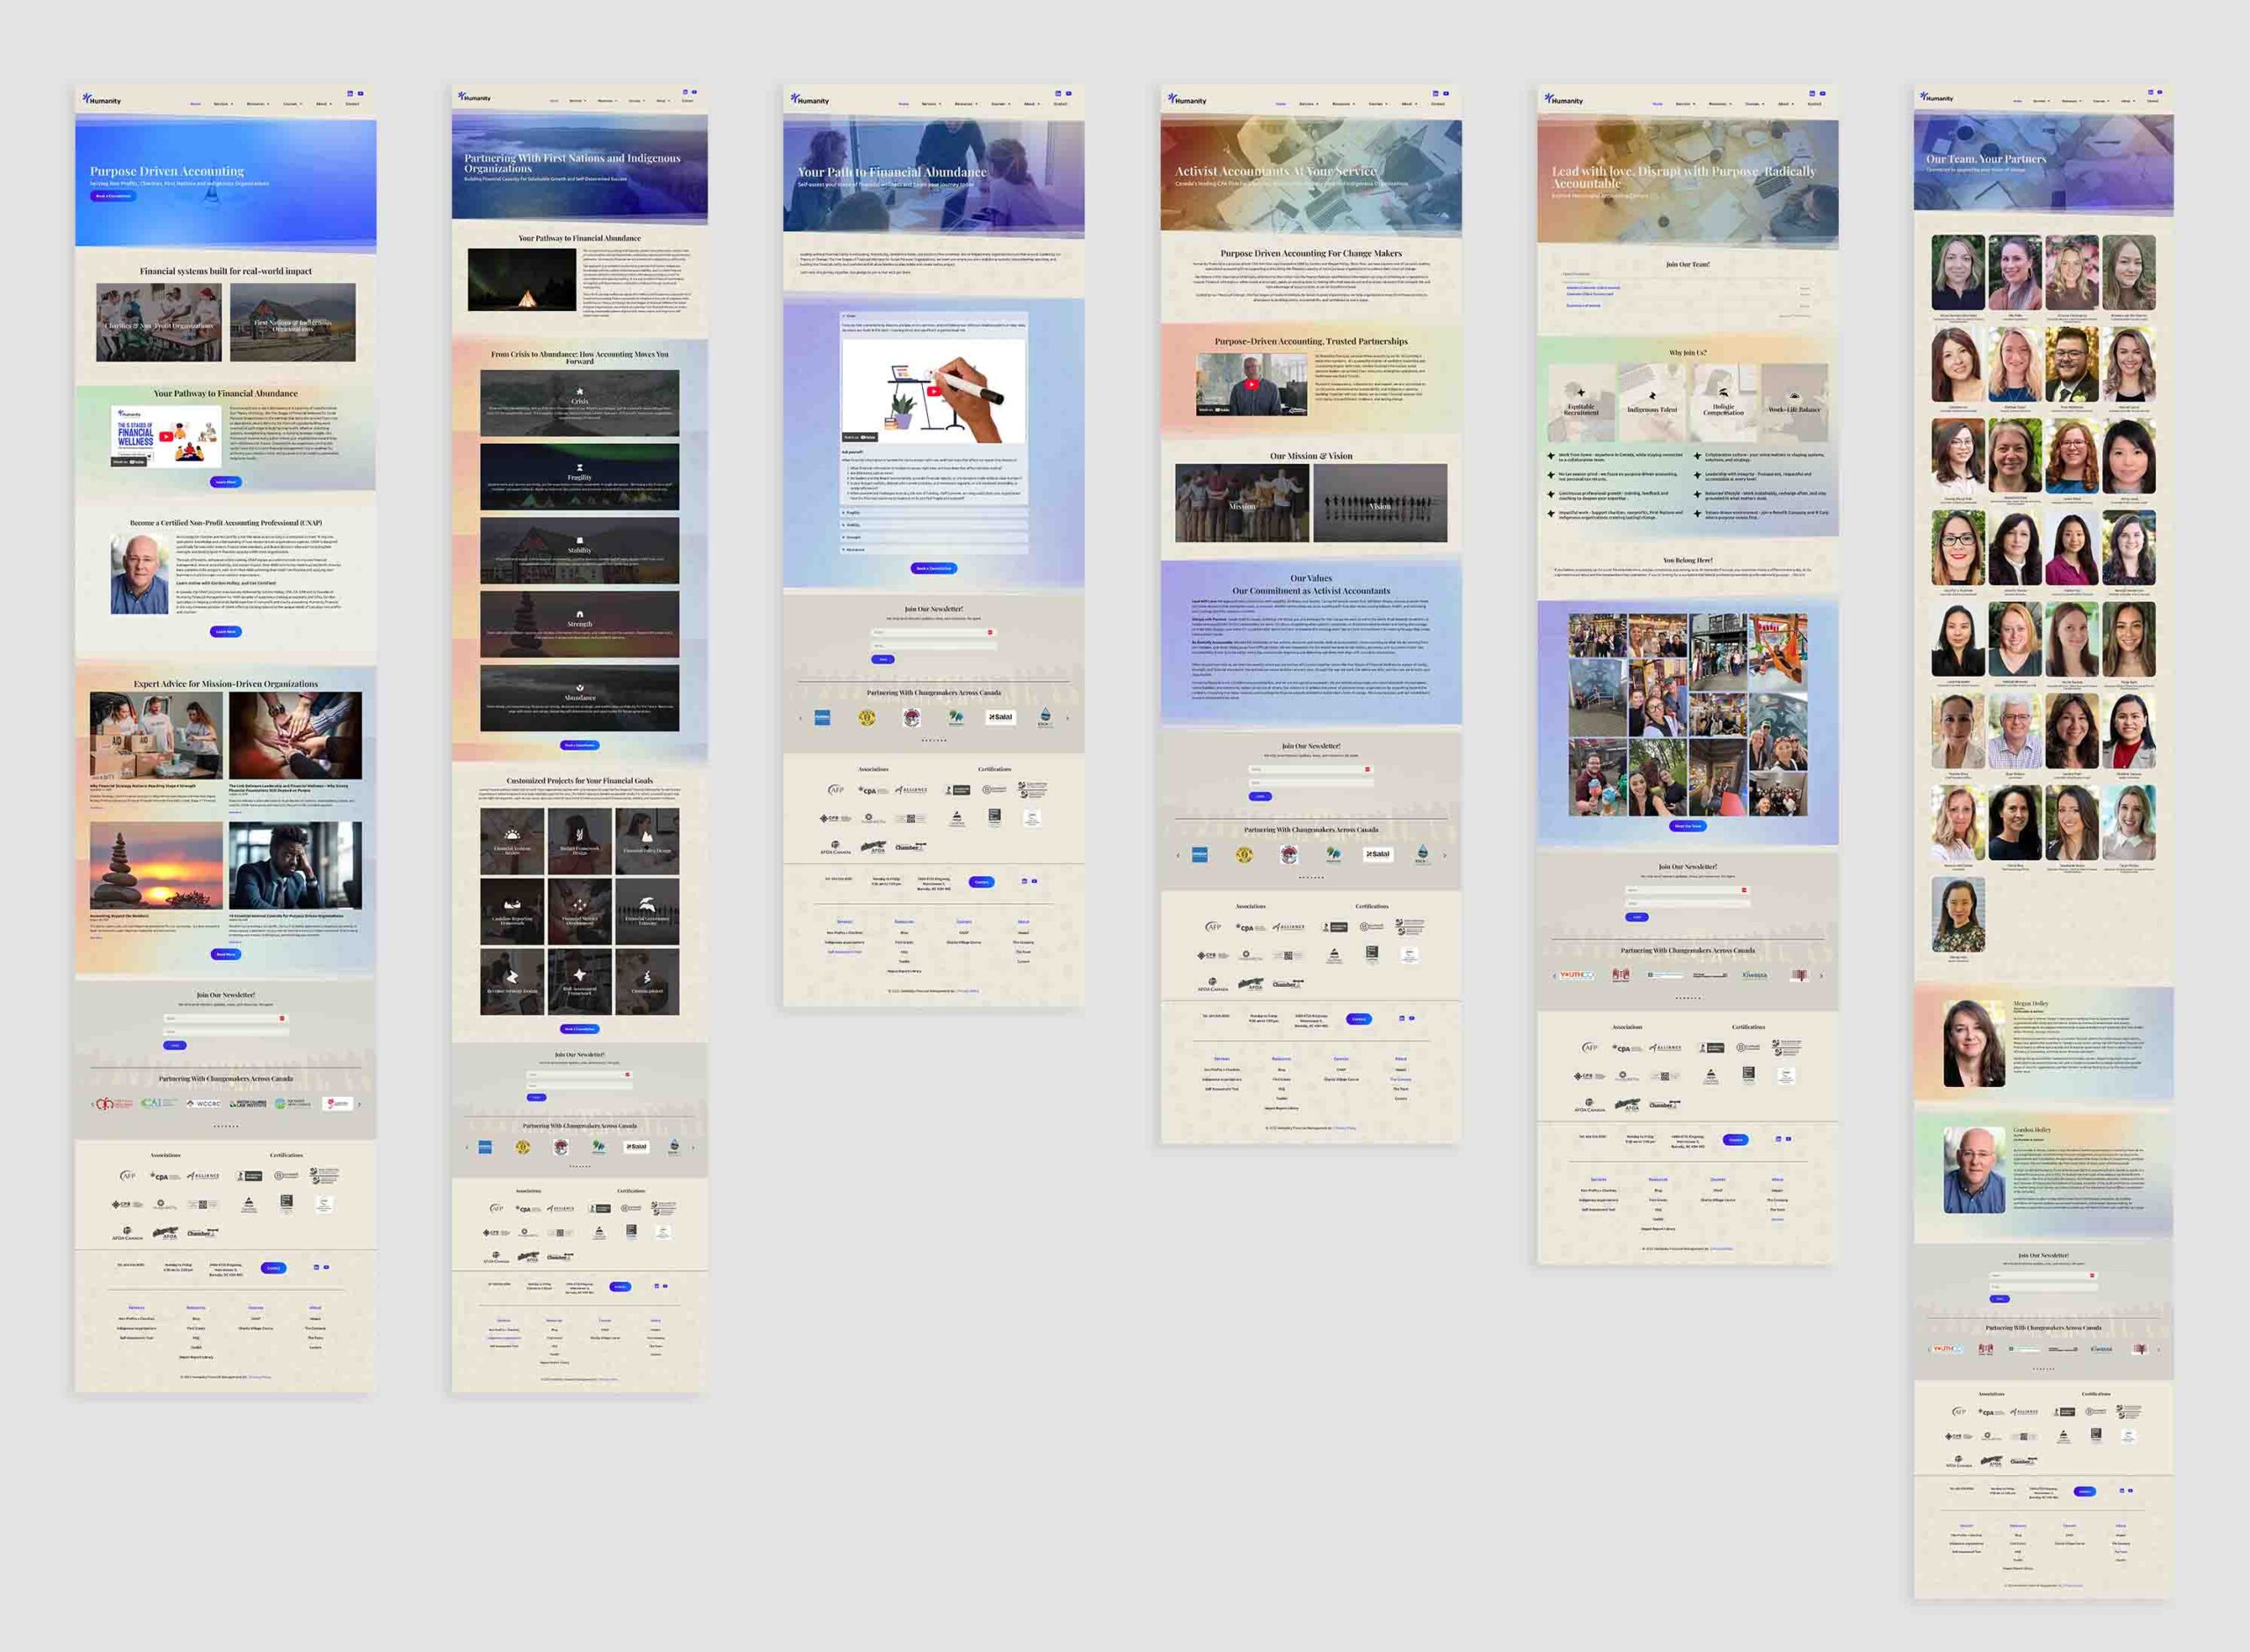Play the whiteboard hand-drawing video

pos(933,391)
